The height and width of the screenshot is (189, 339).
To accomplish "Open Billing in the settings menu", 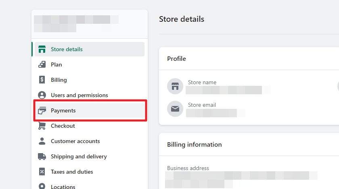I will pyautogui.click(x=90, y=80).
